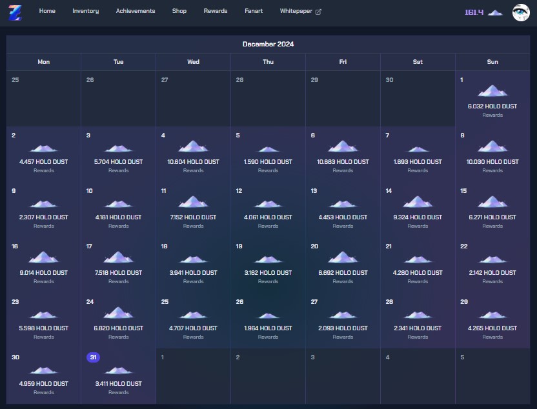Click Rewards link under December 6
The height and width of the screenshot is (409, 537).
pos(343,170)
